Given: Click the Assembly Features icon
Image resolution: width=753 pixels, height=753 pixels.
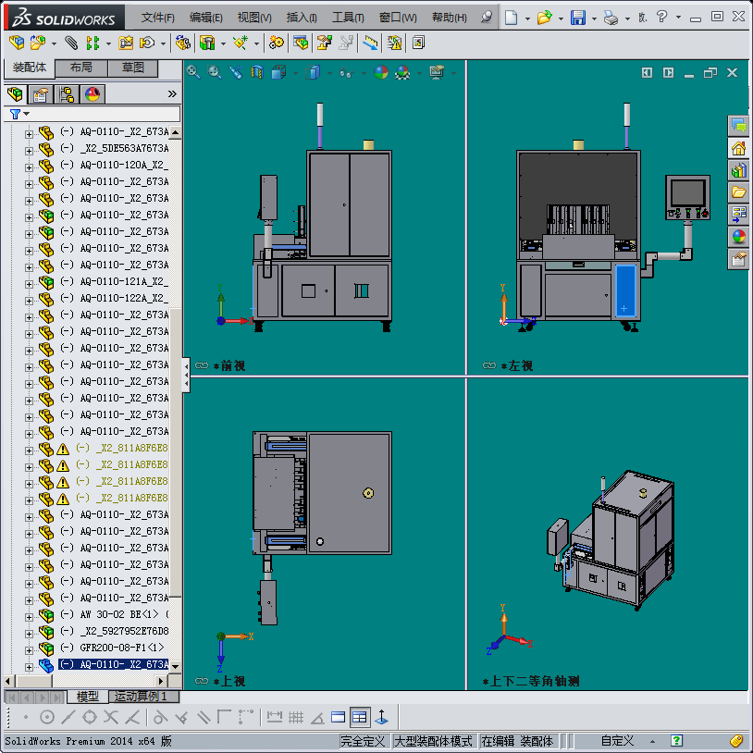Looking at the screenshot, I should coord(207,43).
